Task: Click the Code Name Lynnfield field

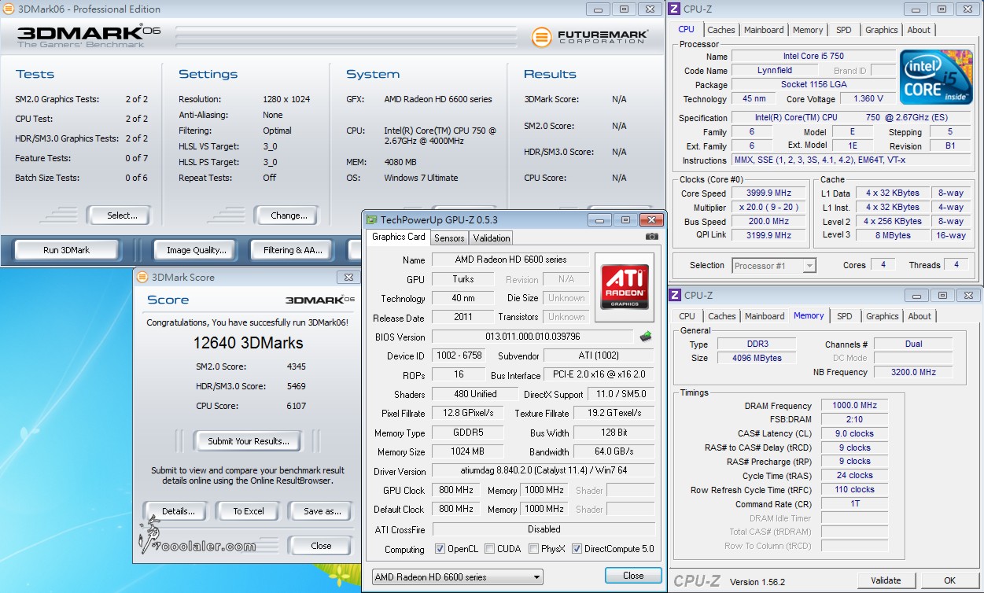Action: coord(775,71)
